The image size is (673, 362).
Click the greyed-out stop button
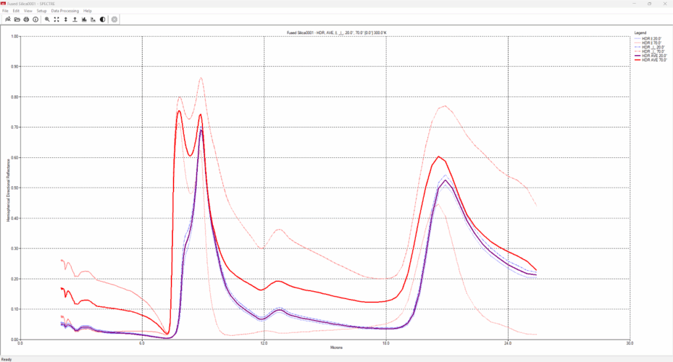click(114, 20)
